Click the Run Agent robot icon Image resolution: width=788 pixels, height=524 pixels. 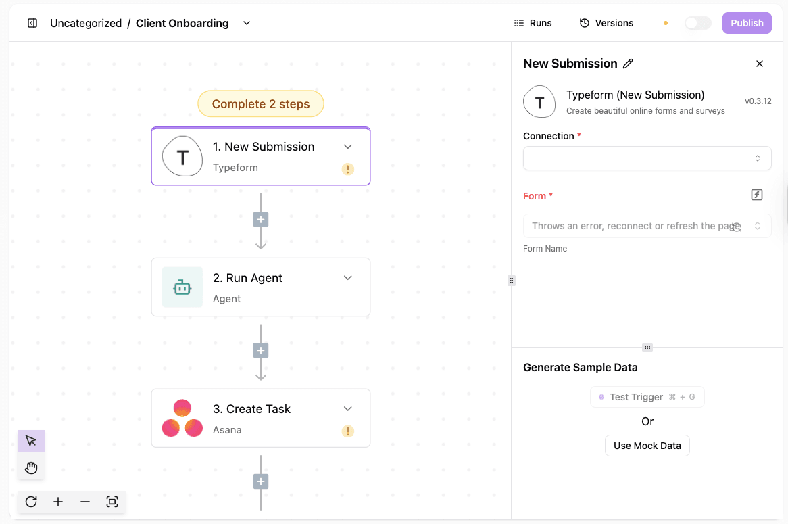pos(182,287)
